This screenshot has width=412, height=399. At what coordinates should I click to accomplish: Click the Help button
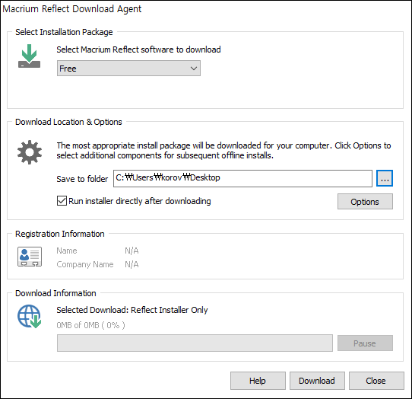(x=258, y=381)
